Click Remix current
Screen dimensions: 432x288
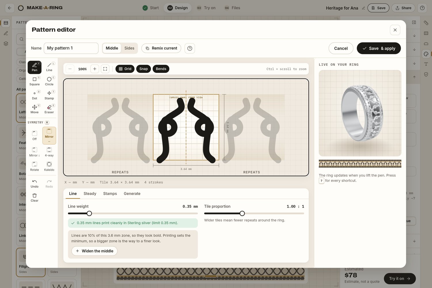[161, 48]
